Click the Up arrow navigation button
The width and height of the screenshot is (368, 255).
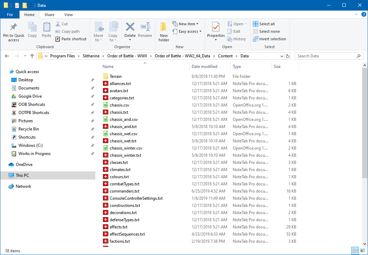pos(32,56)
